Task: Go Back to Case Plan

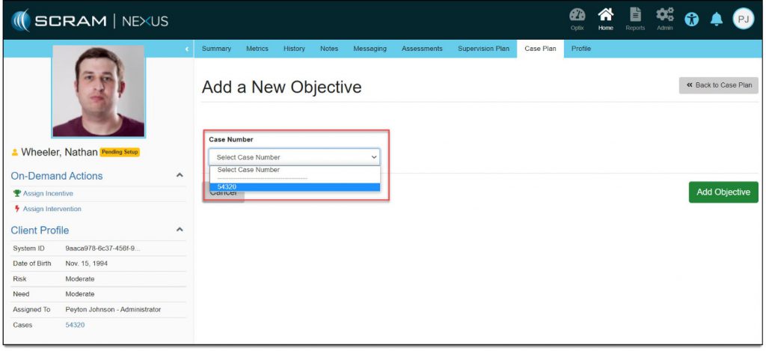Action: (718, 85)
